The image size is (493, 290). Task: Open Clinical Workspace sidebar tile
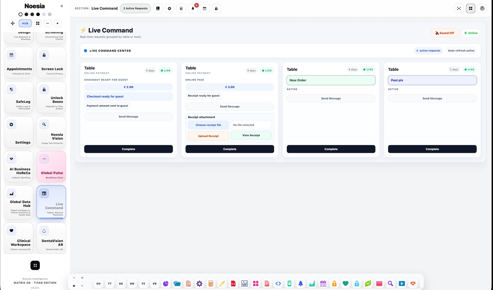[x=19, y=238]
